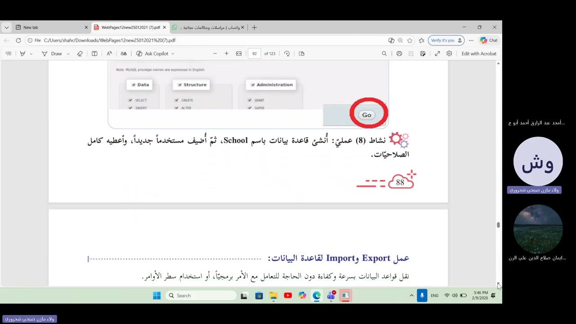
Task: Open PDF viewer settings gear
Action: pos(449,54)
